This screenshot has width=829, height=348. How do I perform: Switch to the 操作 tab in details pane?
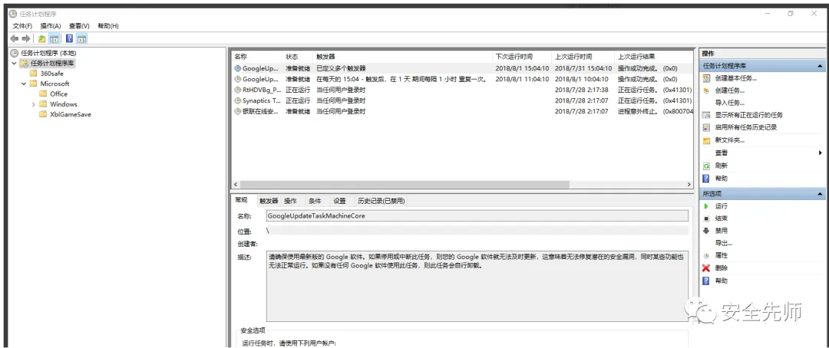pos(290,201)
